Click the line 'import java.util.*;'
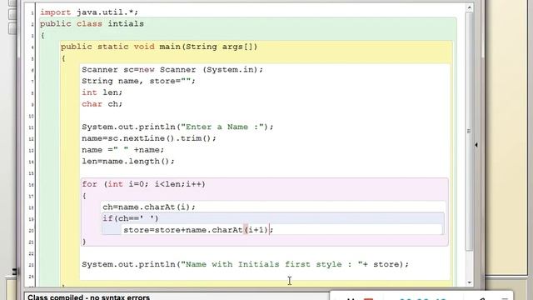This screenshot has width=533, height=300. (89, 12)
